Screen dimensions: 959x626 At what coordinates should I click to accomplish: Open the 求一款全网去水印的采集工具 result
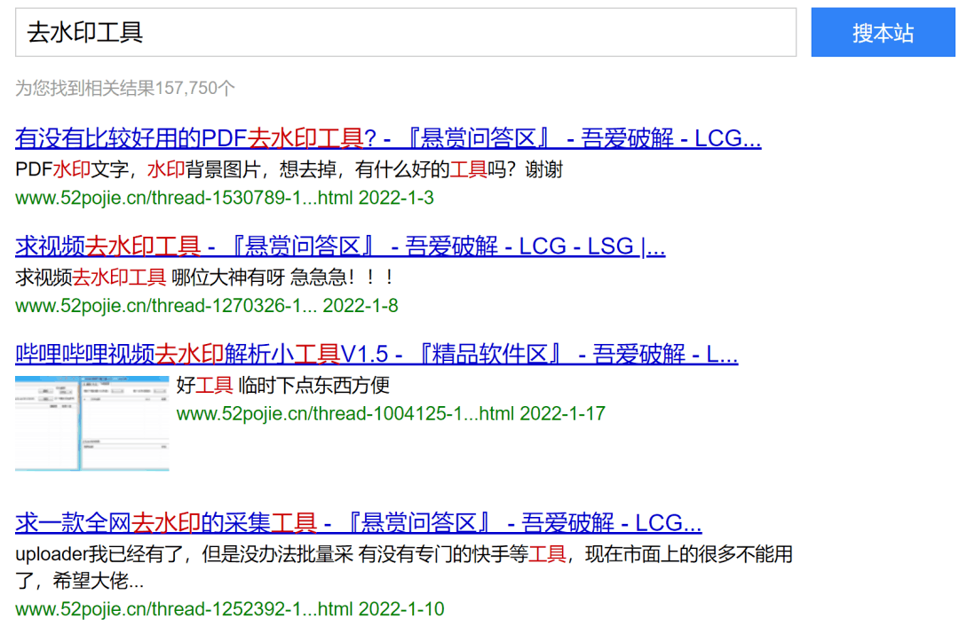click(359, 523)
